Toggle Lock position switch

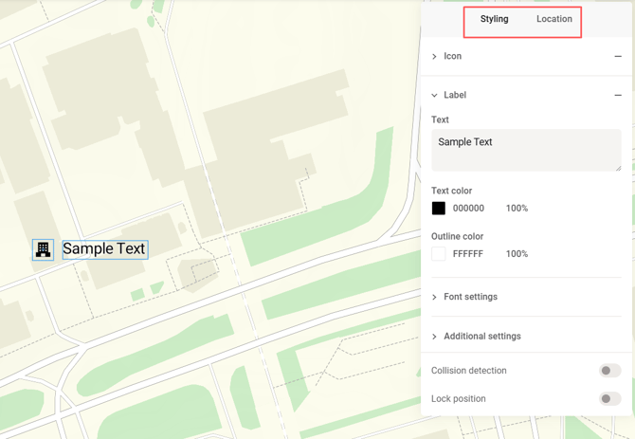[x=609, y=399]
